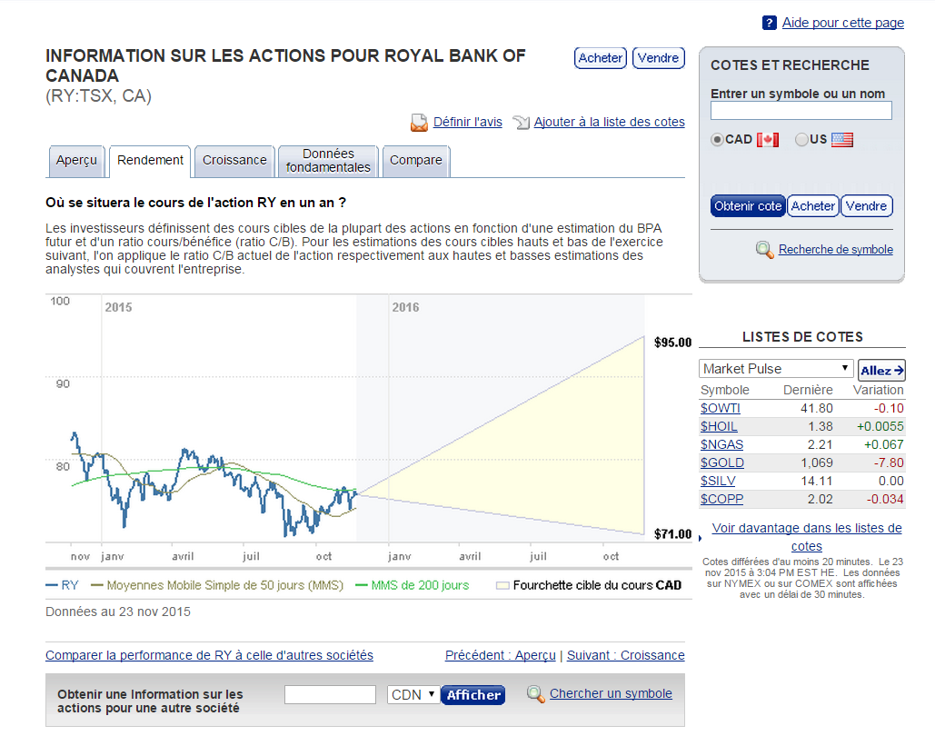The width and height of the screenshot is (935, 736).
Task: Click the Dernière column header
Action: point(808,390)
